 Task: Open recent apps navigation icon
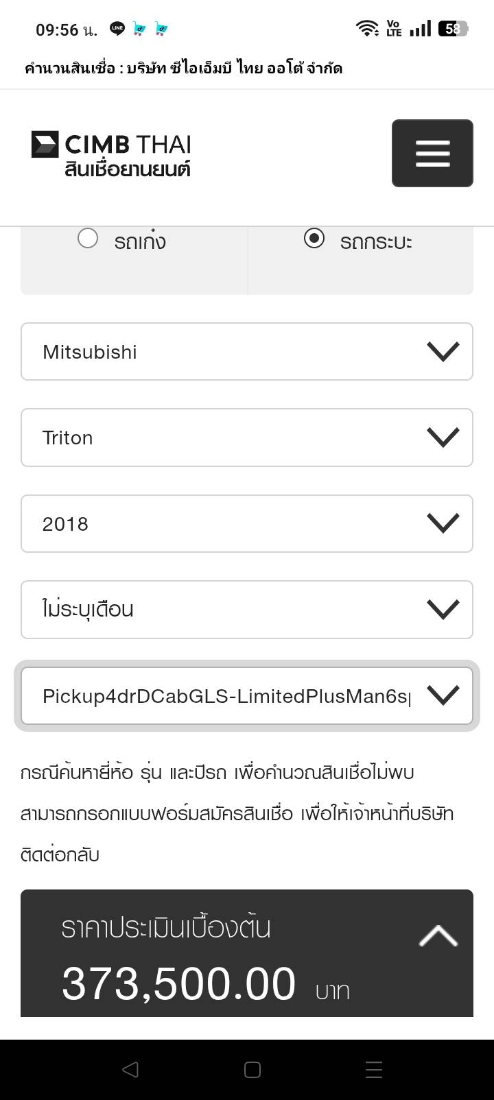click(374, 1069)
